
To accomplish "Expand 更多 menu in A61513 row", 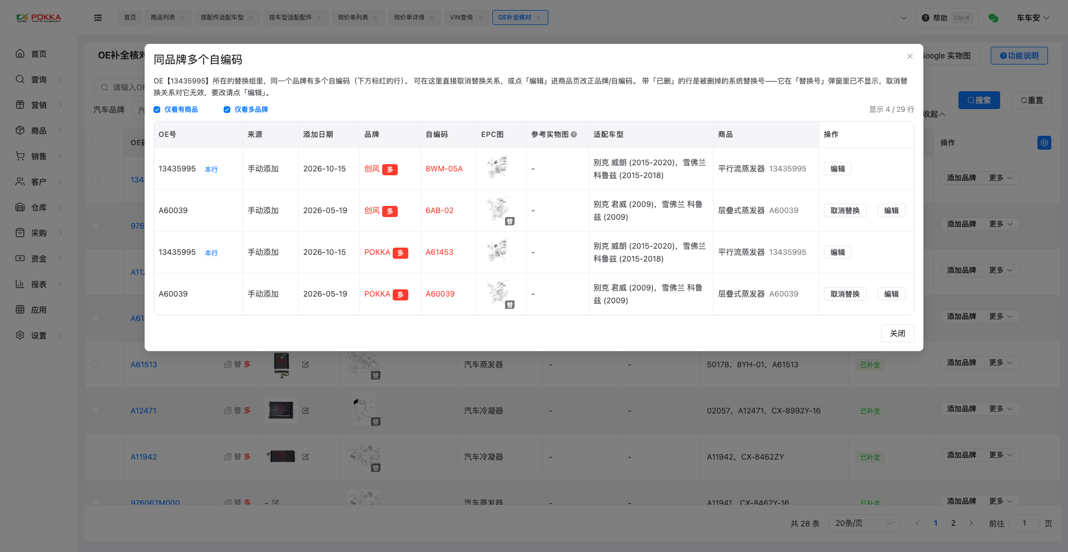I will (x=1001, y=363).
